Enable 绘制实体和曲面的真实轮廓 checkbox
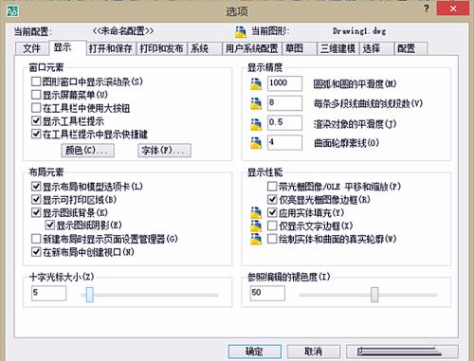Screen dimensions: 474x361 click(x=272, y=239)
